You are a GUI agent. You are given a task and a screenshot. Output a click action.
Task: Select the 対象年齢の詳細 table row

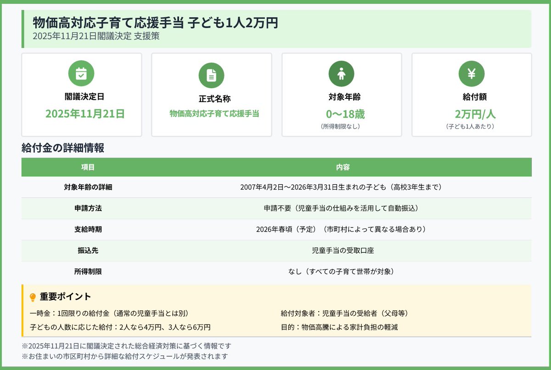275,188
